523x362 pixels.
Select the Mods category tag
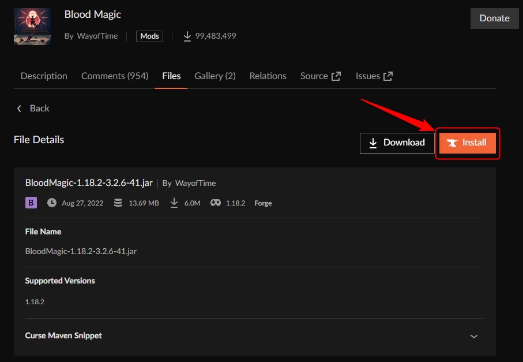click(x=149, y=36)
